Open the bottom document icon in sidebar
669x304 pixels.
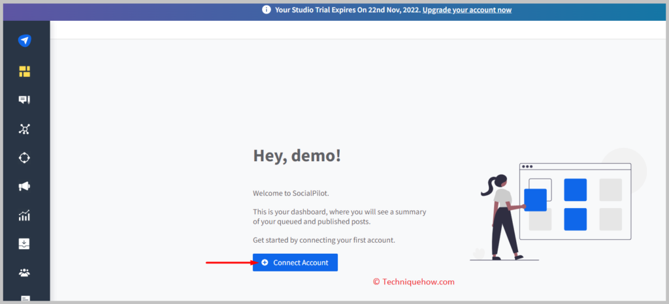click(x=25, y=299)
